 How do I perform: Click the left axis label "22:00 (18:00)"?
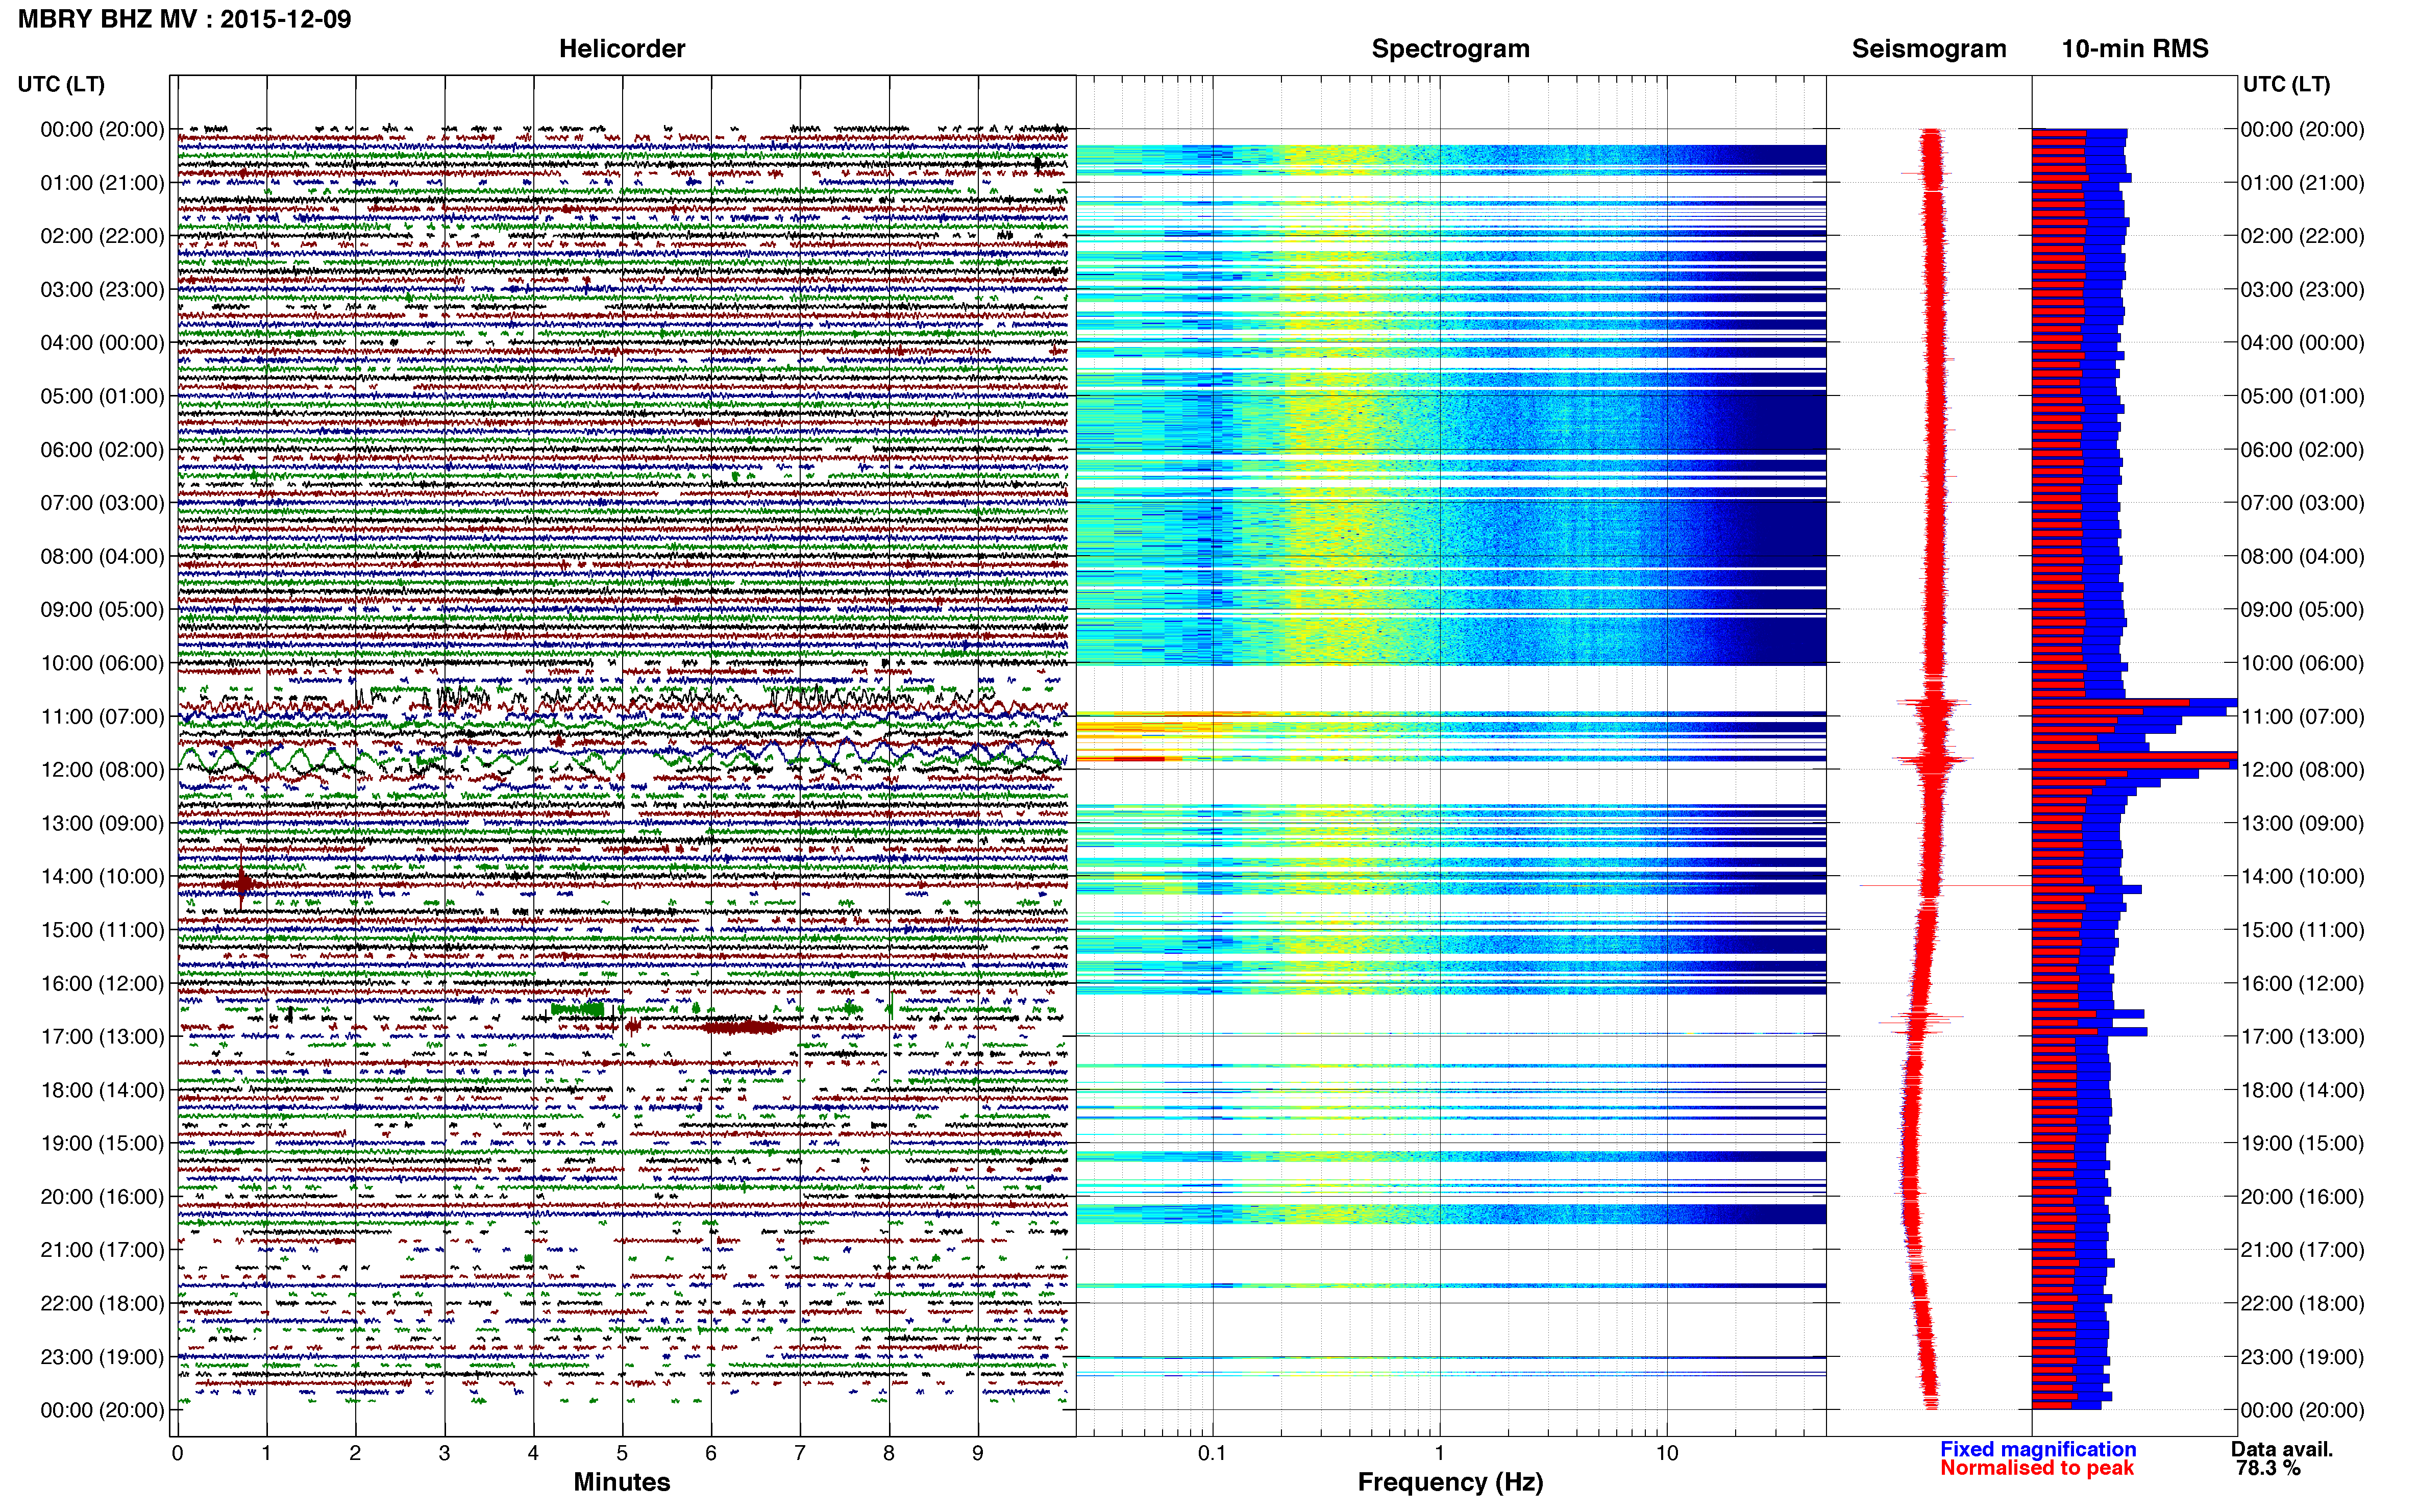coord(102,1304)
